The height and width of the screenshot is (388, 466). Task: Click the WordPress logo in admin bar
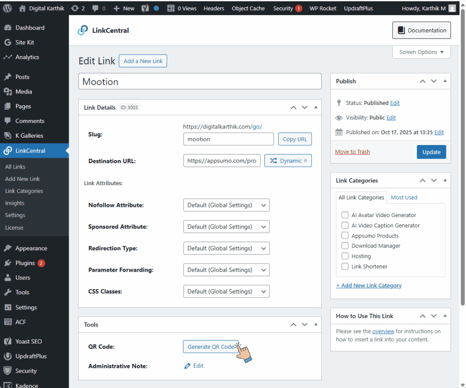[x=8, y=8]
